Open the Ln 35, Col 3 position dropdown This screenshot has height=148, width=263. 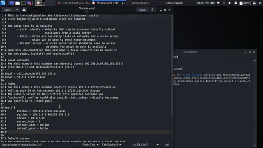pyautogui.click(x=145, y=145)
